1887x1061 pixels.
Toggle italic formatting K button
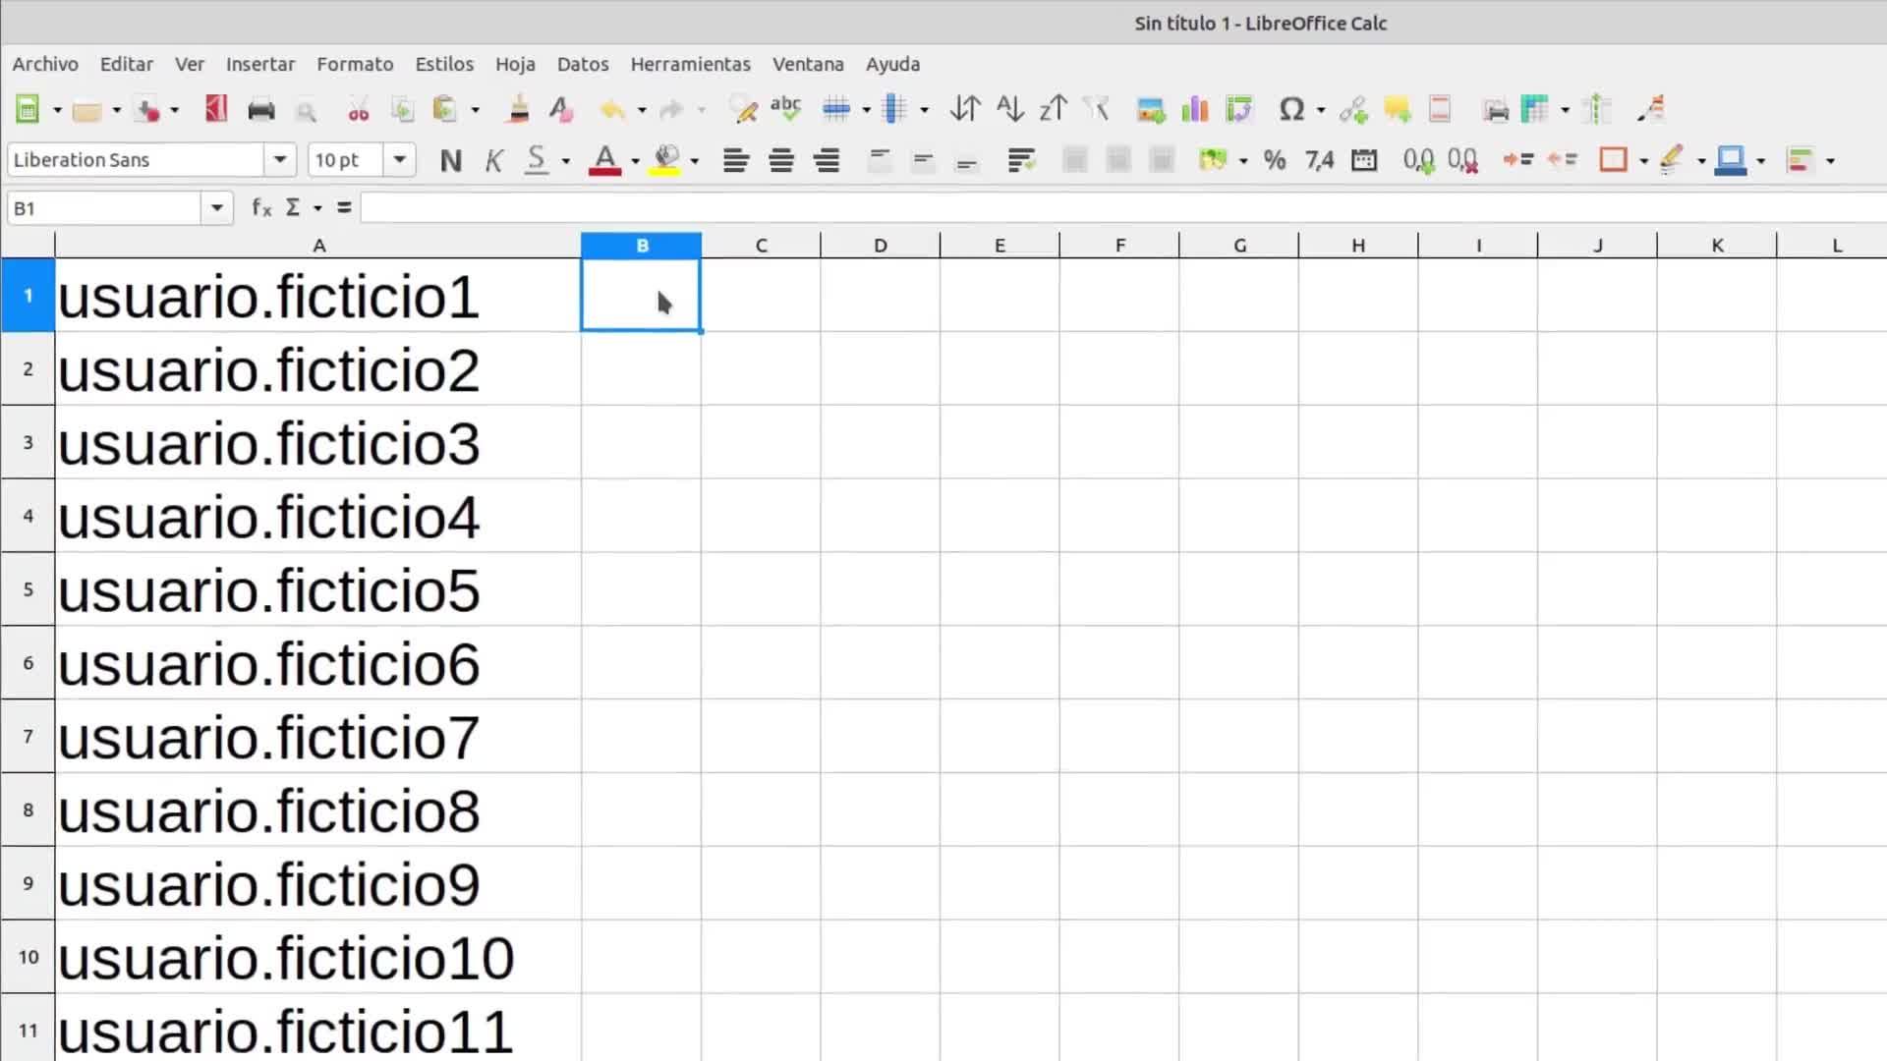pyautogui.click(x=493, y=160)
